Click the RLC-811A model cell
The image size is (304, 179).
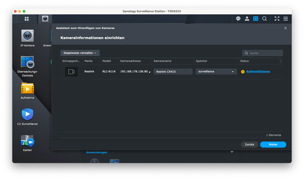coord(109,72)
